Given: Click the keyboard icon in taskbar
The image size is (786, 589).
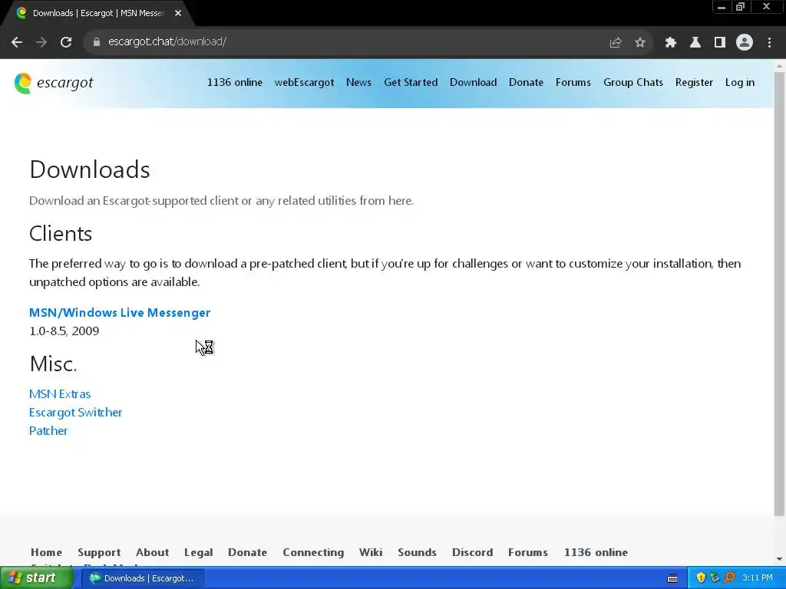Looking at the screenshot, I should click(x=672, y=578).
